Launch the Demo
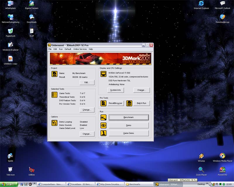234x187 pixels. 129,125
